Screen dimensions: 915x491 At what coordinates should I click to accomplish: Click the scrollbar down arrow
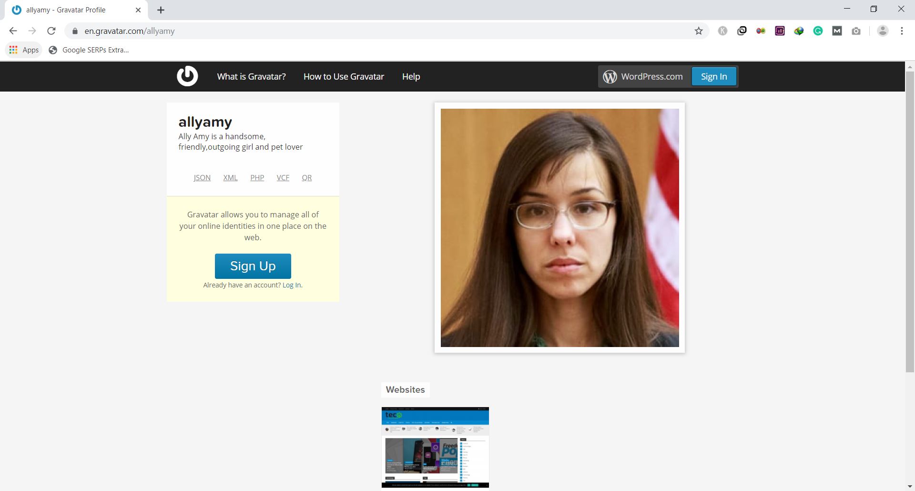tap(910, 486)
